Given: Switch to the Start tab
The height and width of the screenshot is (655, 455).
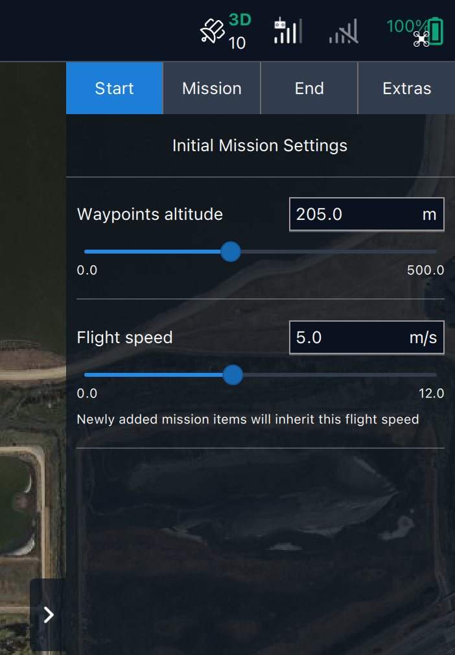Looking at the screenshot, I should (114, 88).
